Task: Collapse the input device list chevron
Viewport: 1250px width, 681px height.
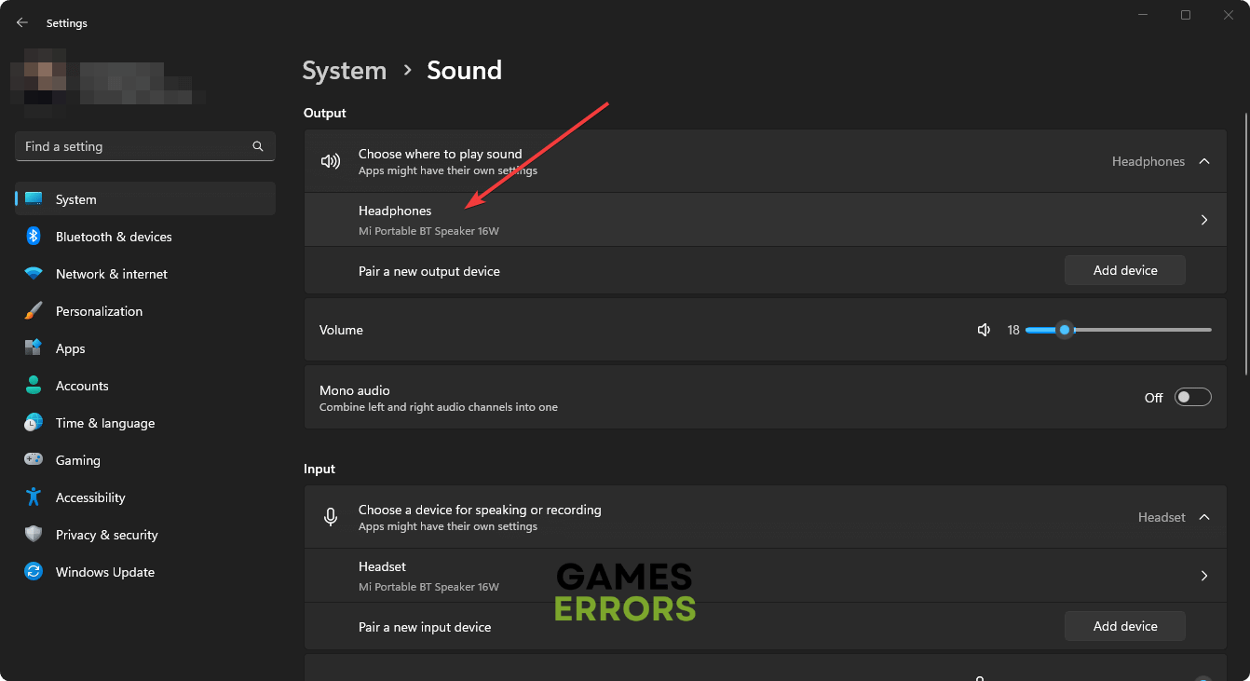Action: (1204, 517)
